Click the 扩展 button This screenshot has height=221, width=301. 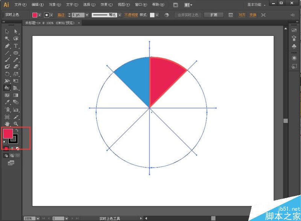click(214, 15)
